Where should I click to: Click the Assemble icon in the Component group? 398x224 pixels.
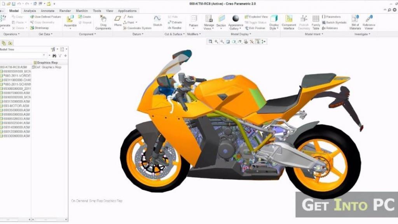[70, 19]
